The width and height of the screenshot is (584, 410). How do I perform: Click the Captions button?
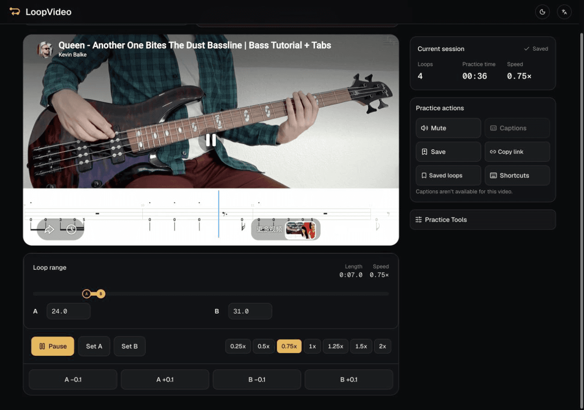517,128
